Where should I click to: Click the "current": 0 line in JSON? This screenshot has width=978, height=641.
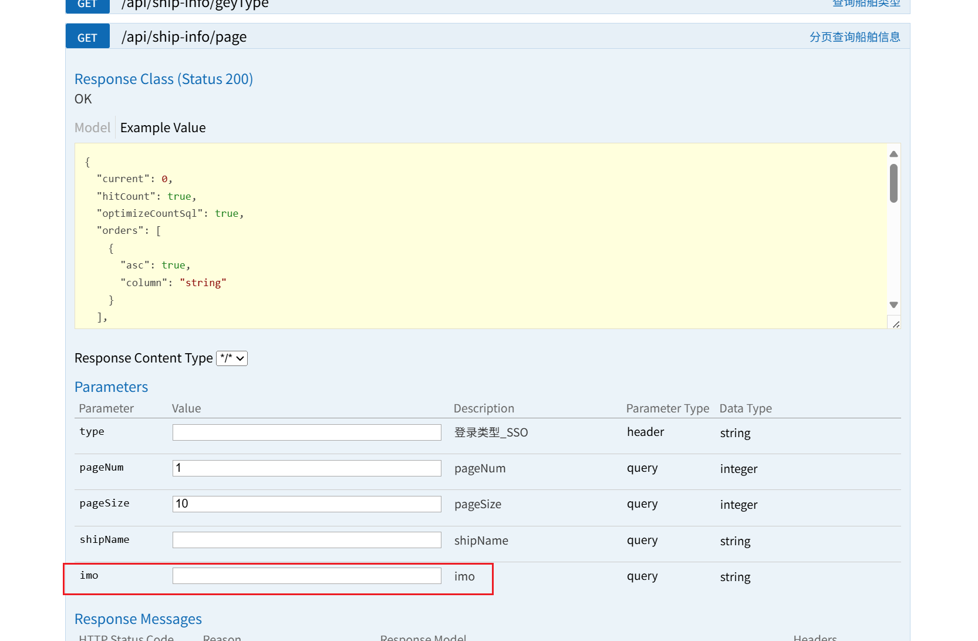pyautogui.click(x=135, y=179)
